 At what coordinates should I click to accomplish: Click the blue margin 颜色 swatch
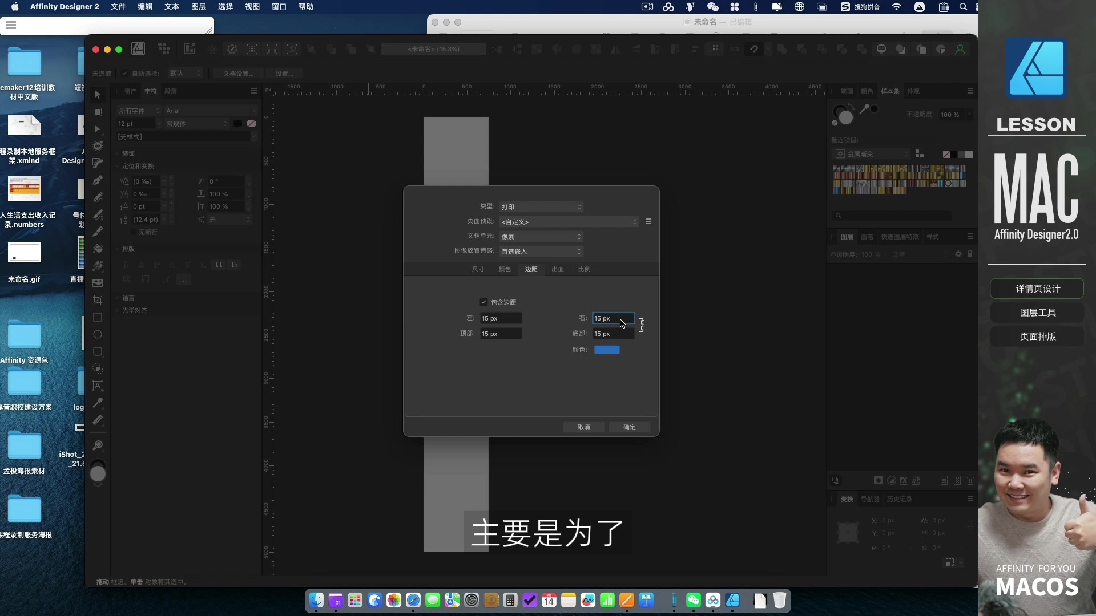pyautogui.click(x=607, y=350)
